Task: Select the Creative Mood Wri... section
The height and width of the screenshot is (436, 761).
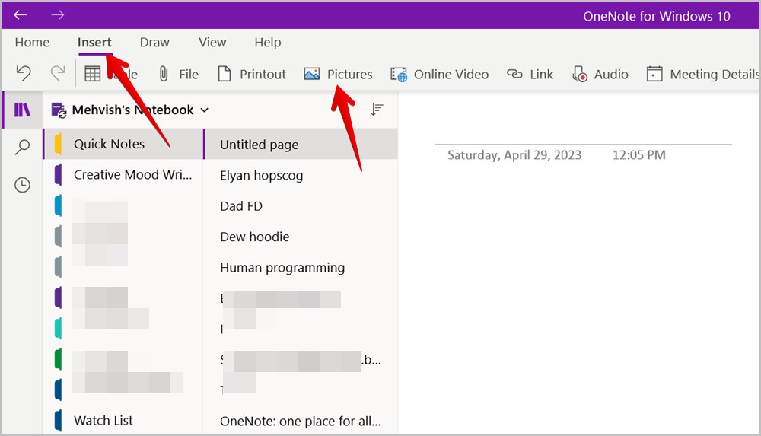Action: pyautogui.click(x=123, y=175)
